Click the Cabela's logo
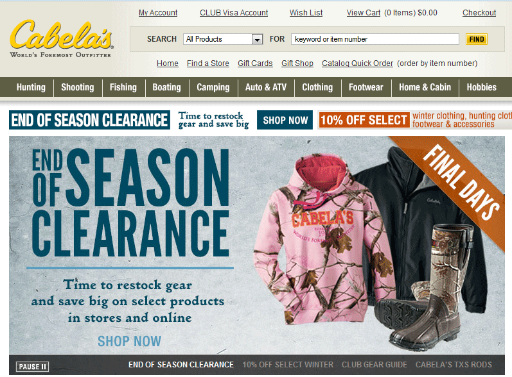This screenshot has height=377, width=512. 61,38
